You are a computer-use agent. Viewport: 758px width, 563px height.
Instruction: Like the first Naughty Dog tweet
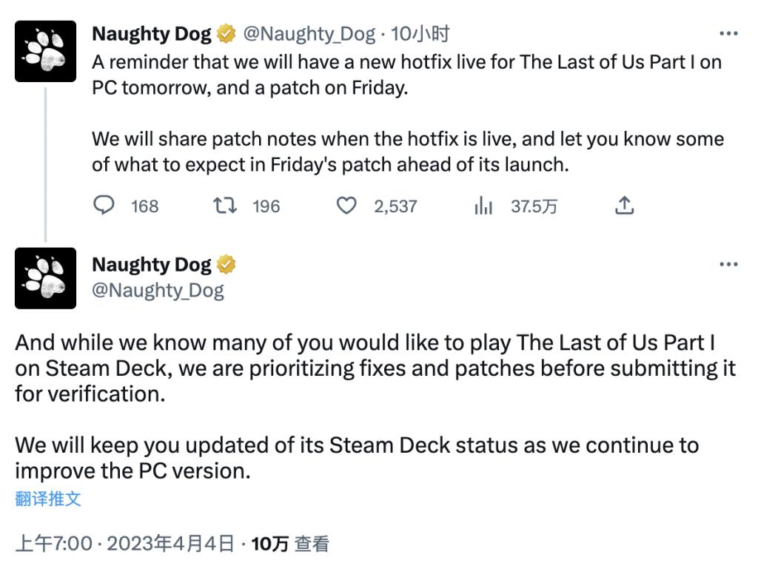(346, 206)
